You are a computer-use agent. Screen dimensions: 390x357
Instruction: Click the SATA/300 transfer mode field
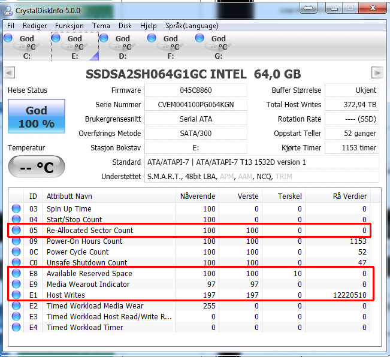tap(196, 133)
